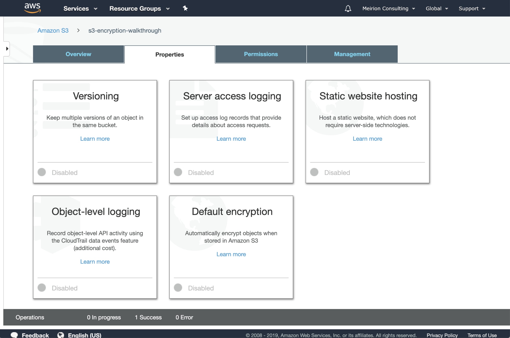The image size is (510, 338).
Task: Click 1 Success in operations bar
Action: click(x=148, y=317)
